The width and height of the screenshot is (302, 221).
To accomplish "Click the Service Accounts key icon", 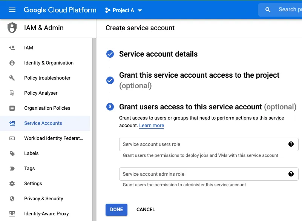I will click(x=12, y=123).
